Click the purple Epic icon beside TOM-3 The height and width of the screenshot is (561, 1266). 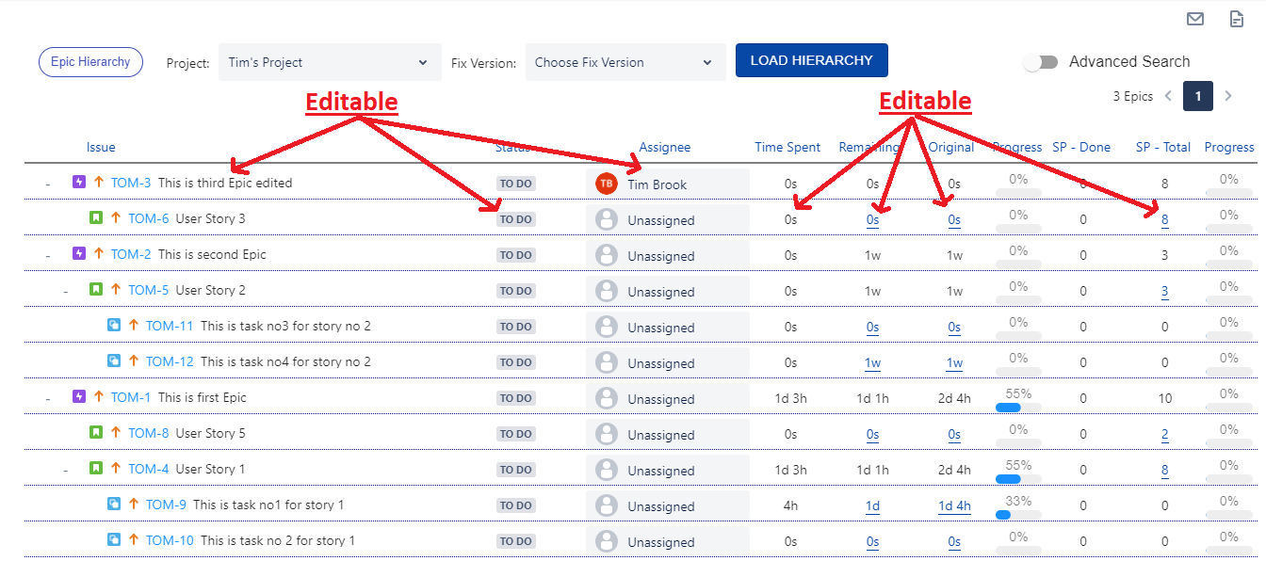pyautogui.click(x=79, y=182)
